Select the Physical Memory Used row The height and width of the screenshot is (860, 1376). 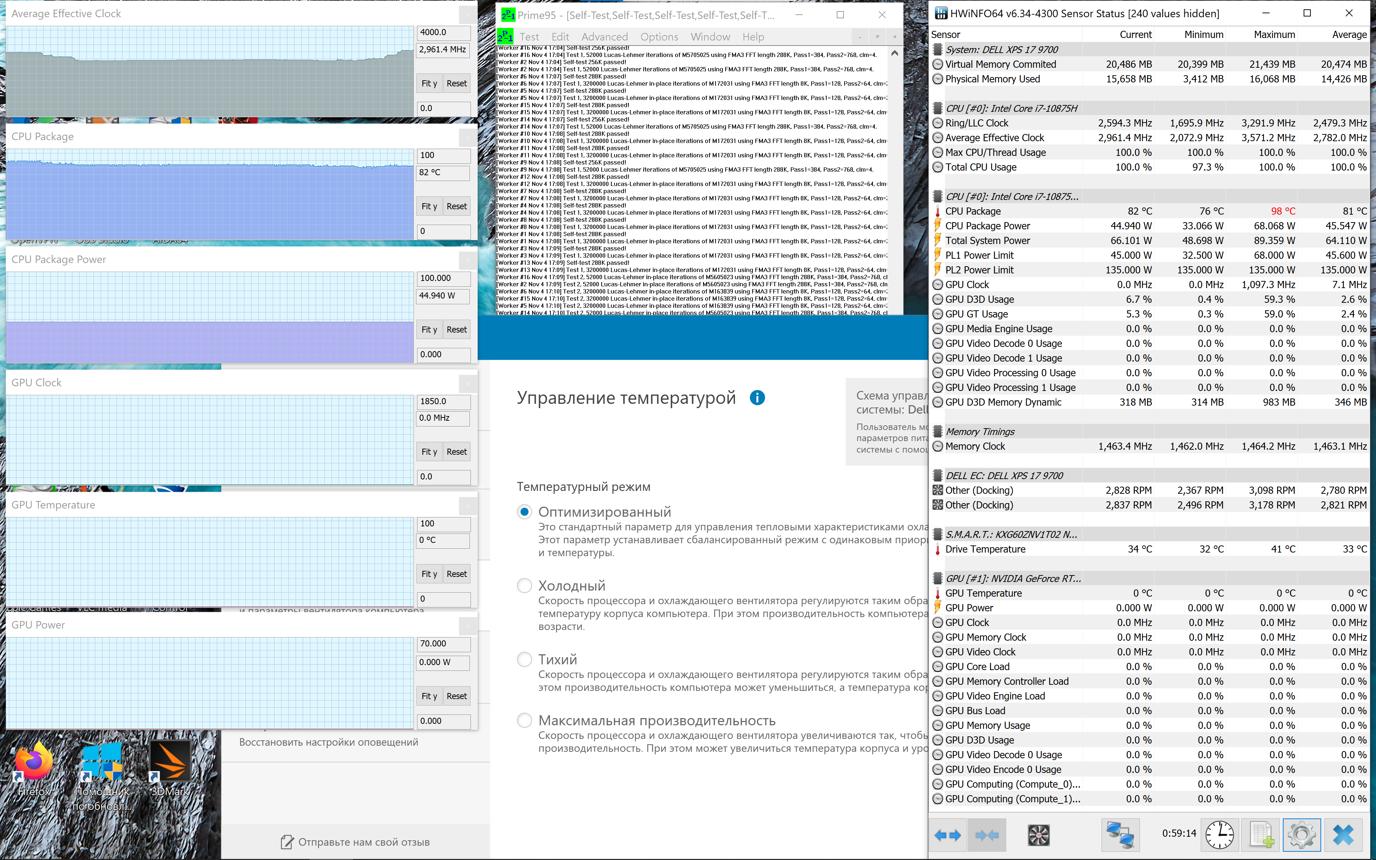click(x=1150, y=79)
